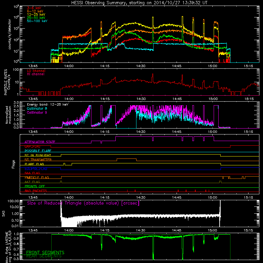This screenshot has width=263, height=263.
Task: Click the Mon. Rate LIVETIME axis label
Action: pyautogui.click(x=9, y=247)
